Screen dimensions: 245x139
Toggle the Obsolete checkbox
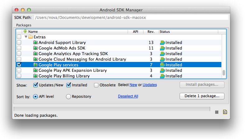[x=96, y=85]
